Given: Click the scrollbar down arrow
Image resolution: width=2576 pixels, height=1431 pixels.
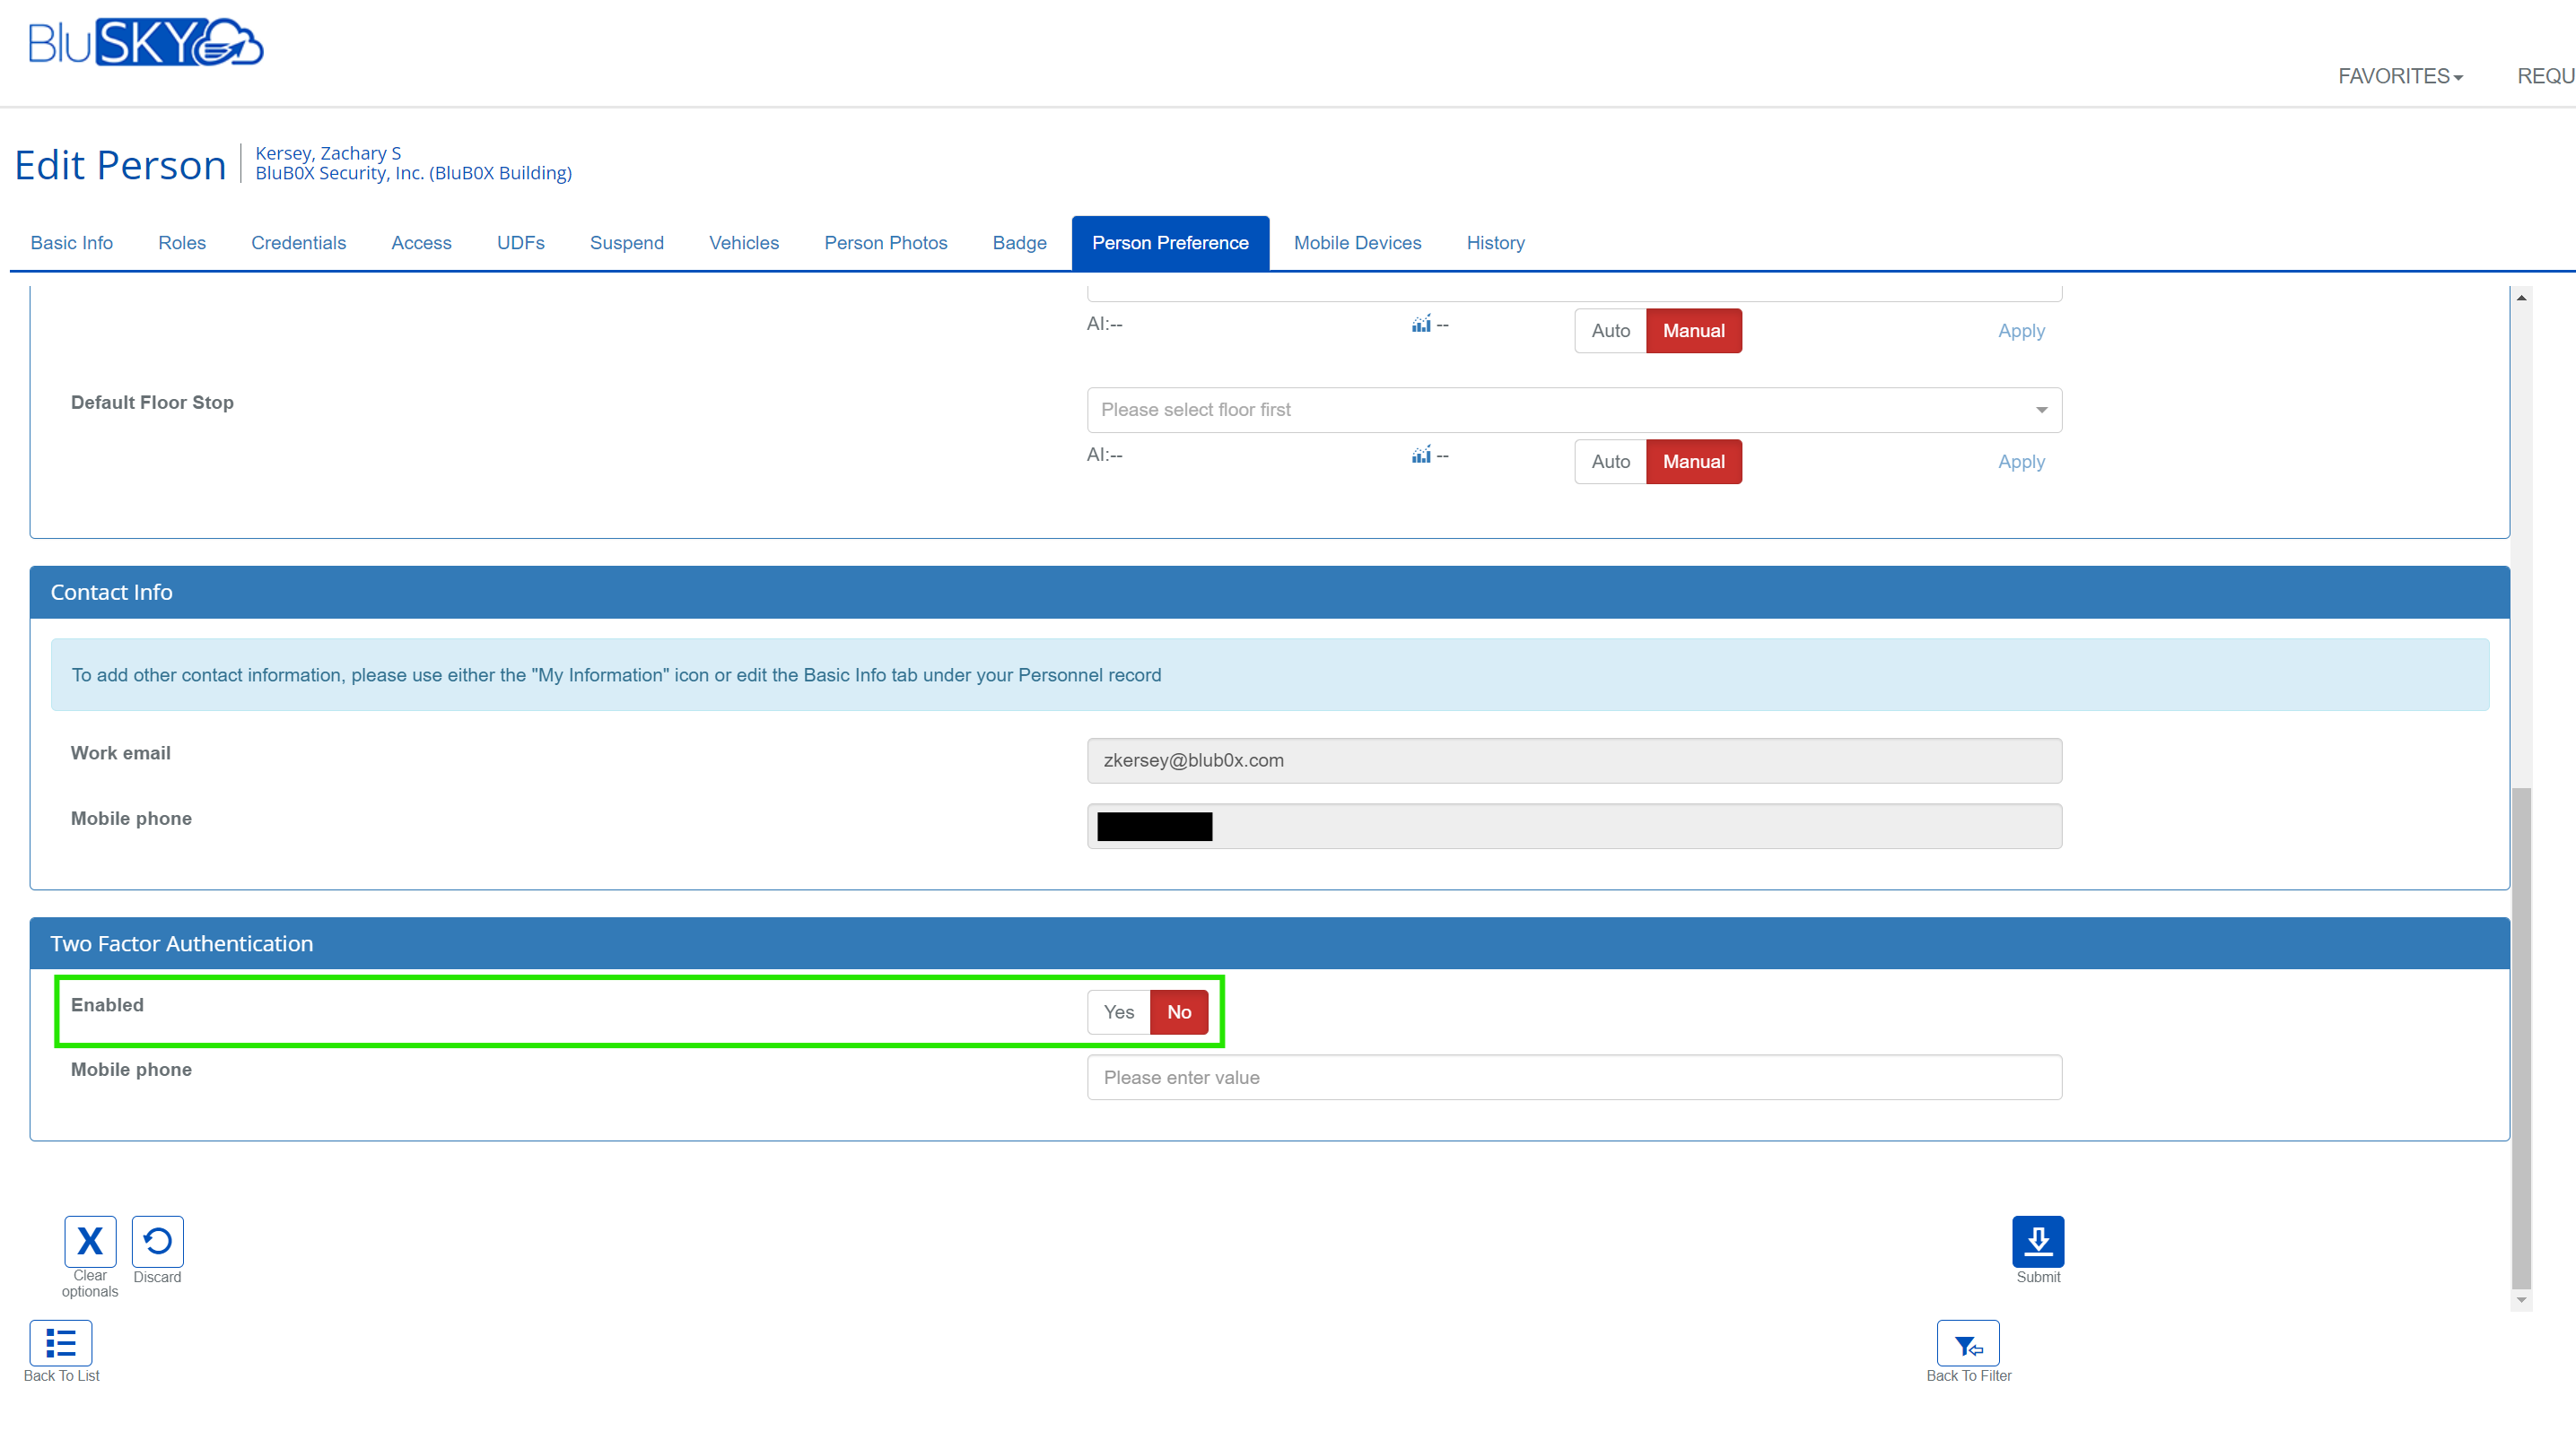Looking at the screenshot, I should click(x=2521, y=1300).
